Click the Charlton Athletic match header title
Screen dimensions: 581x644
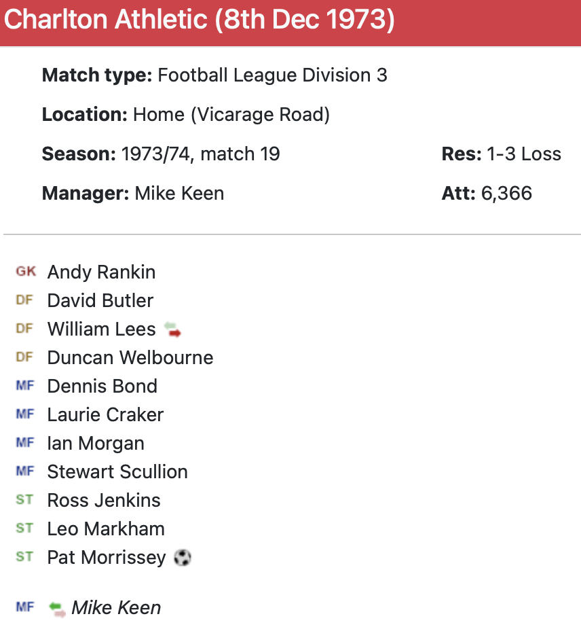tap(199, 20)
